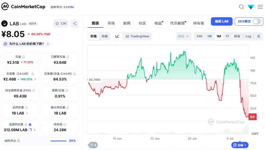Expand 为什么 LAB 的价格下跌 explanation
This screenshot has height=150, width=265.
pos(27,44)
